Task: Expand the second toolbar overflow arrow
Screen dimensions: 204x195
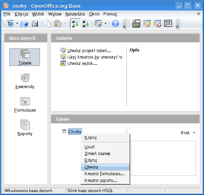Action: [177, 24]
